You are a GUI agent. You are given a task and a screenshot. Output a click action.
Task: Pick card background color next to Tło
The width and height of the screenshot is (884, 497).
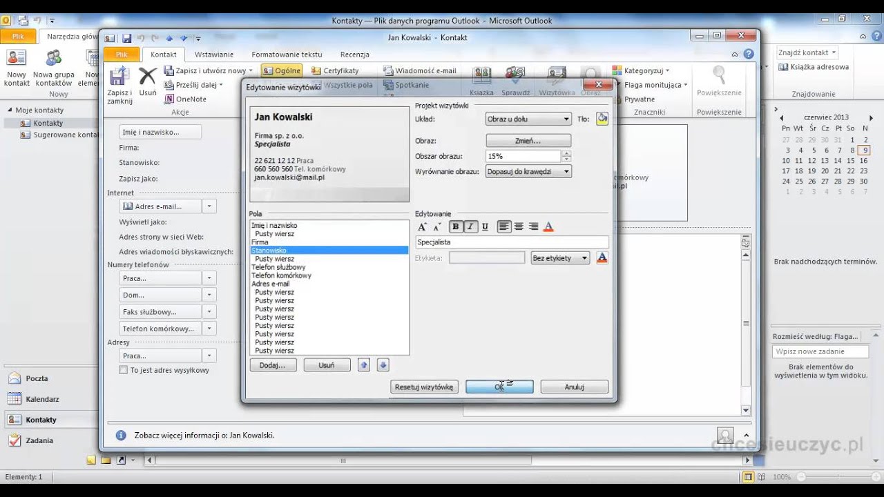pyautogui.click(x=602, y=119)
